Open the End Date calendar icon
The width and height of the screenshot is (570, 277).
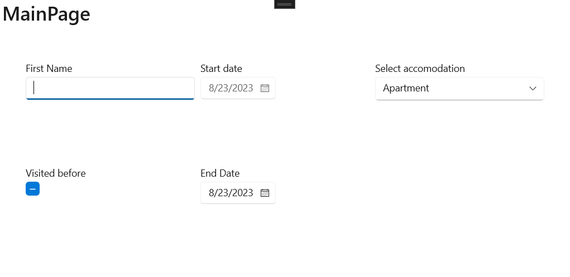(265, 193)
